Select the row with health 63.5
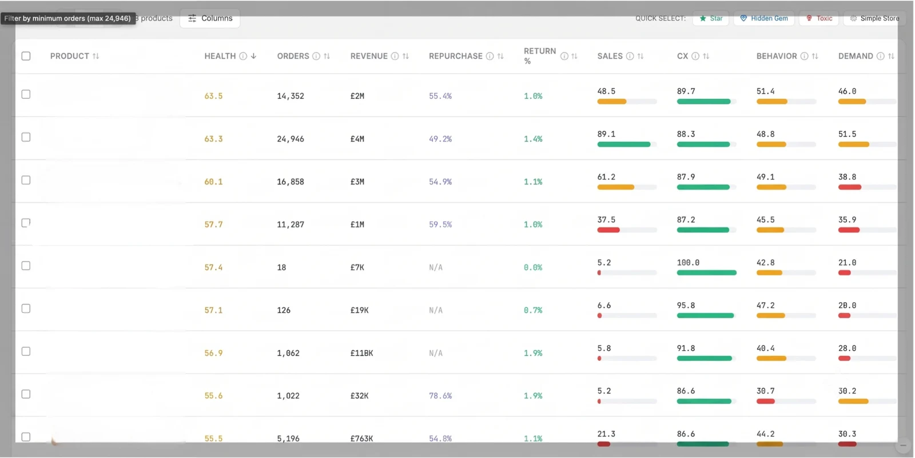915x458 pixels. [x=26, y=94]
